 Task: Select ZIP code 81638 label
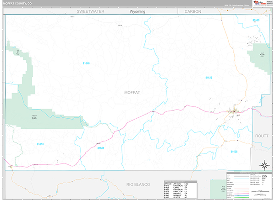(234, 151)
